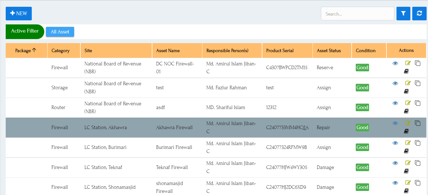
Task: Edit the Burimari Firewall asset
Action: click(x=408, y=143)
